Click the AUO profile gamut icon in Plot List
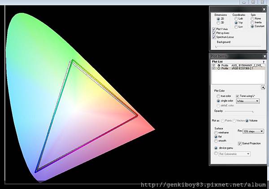The width and height of the screenshot is (269, 189). pyautogui.click(x=219, y=66)
